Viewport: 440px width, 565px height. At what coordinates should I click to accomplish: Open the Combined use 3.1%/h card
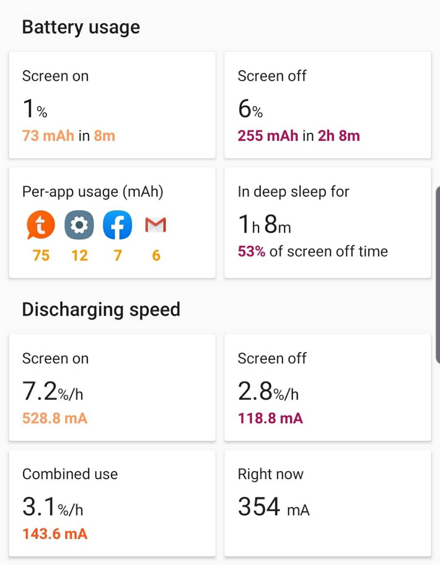pos(112,503)
